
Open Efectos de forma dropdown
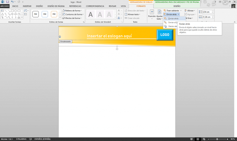tap(72, 18)
